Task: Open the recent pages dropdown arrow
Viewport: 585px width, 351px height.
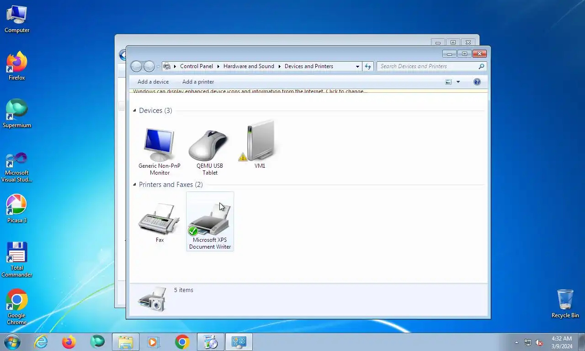Action: [x=158, y=67]
